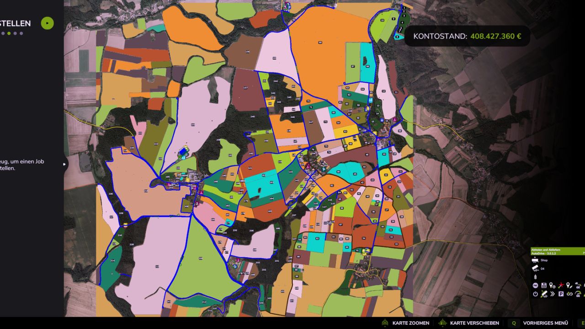Viewport: 585px width, 329px height.
Task: Save AutoDrive config via floppy disk icon
Action: click(x=544, y=285)
